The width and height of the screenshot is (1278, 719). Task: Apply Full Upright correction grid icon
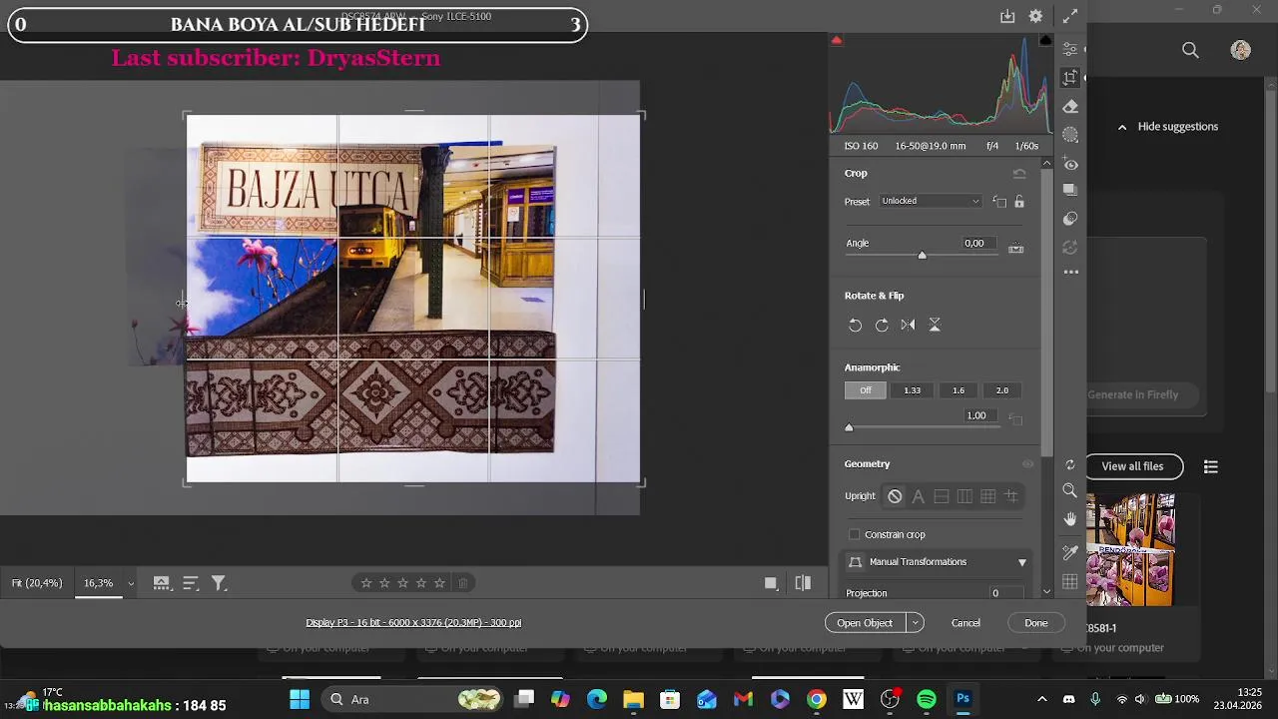click(x=987, y=496)
